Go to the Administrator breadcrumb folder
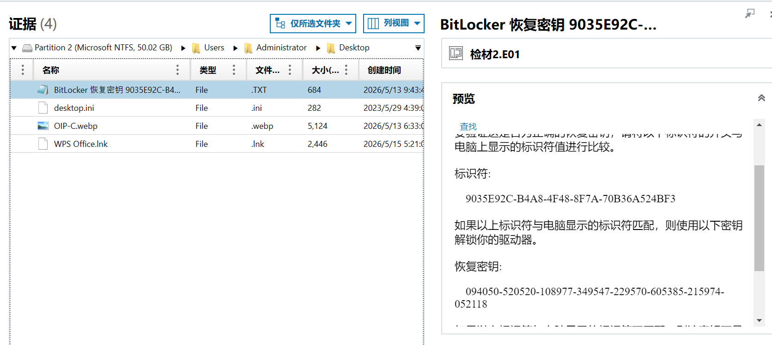The width and height of the screenshot is (772, 345). coord(281,48)
